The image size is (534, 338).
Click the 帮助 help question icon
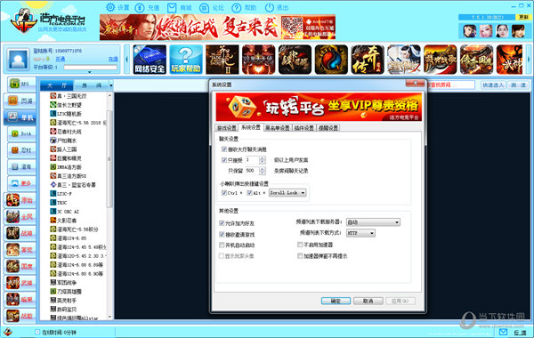(x=236, y=7)
